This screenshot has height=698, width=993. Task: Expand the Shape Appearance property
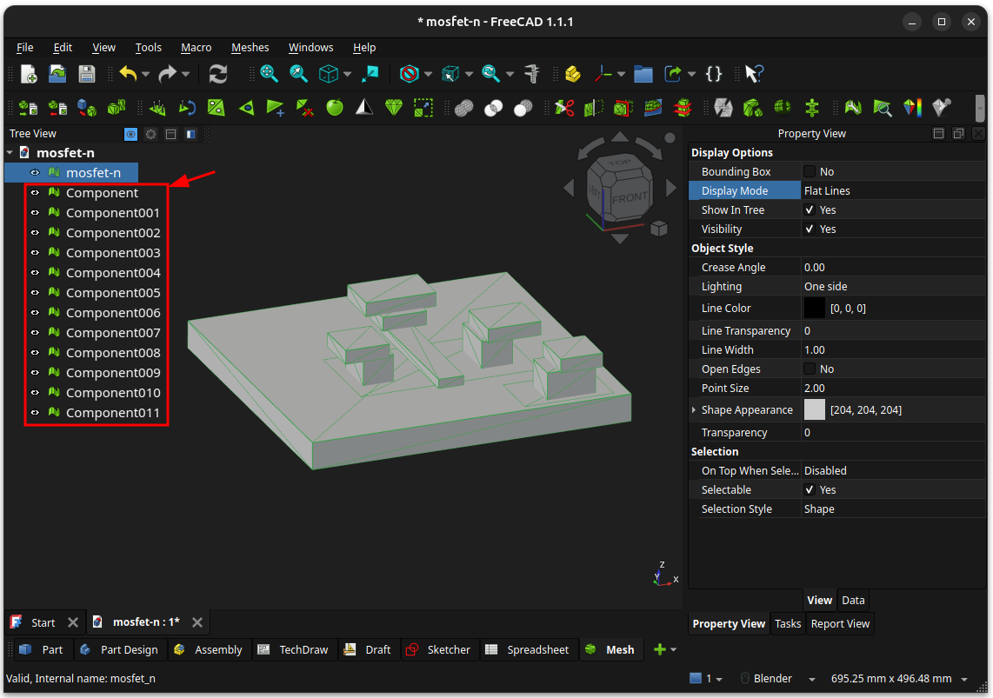694,410
